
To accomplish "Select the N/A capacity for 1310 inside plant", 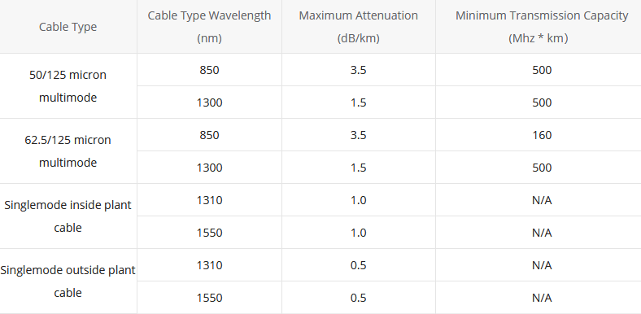I will coord(542,200).
